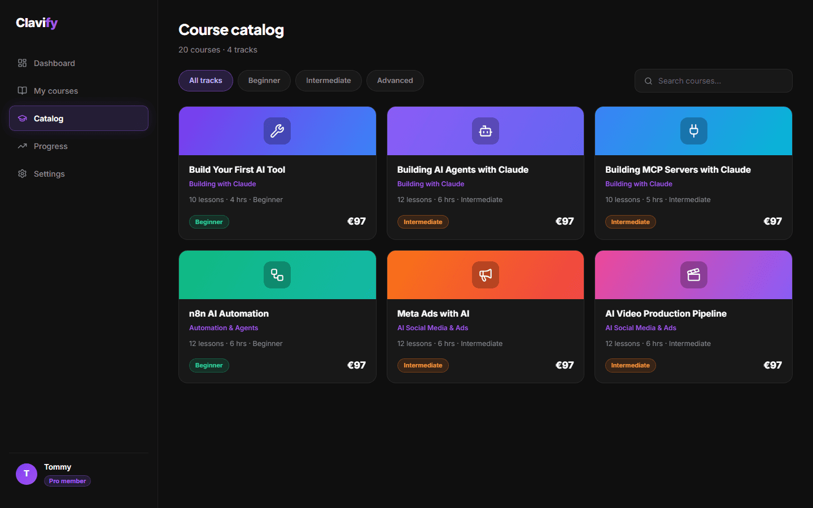This screenshot has width=813, height=508.
Task: Open the n8n AI Automation course title
Action: click(x=229, y=314)
